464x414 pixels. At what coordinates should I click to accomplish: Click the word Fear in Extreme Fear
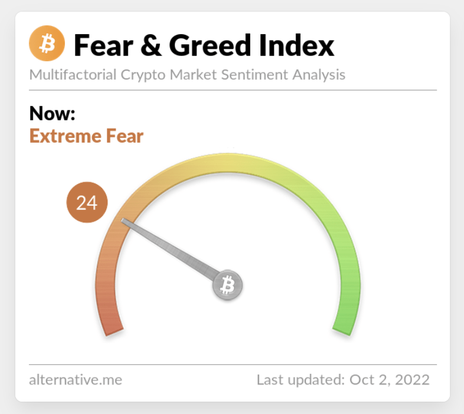[125, 136]
